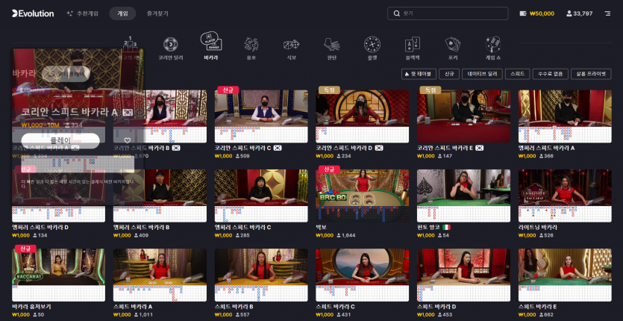Screen dimensions: 623x321
Task: Open 코리안 스피드 바카라 C table thumbnail
Action: (x=261, y=116)
